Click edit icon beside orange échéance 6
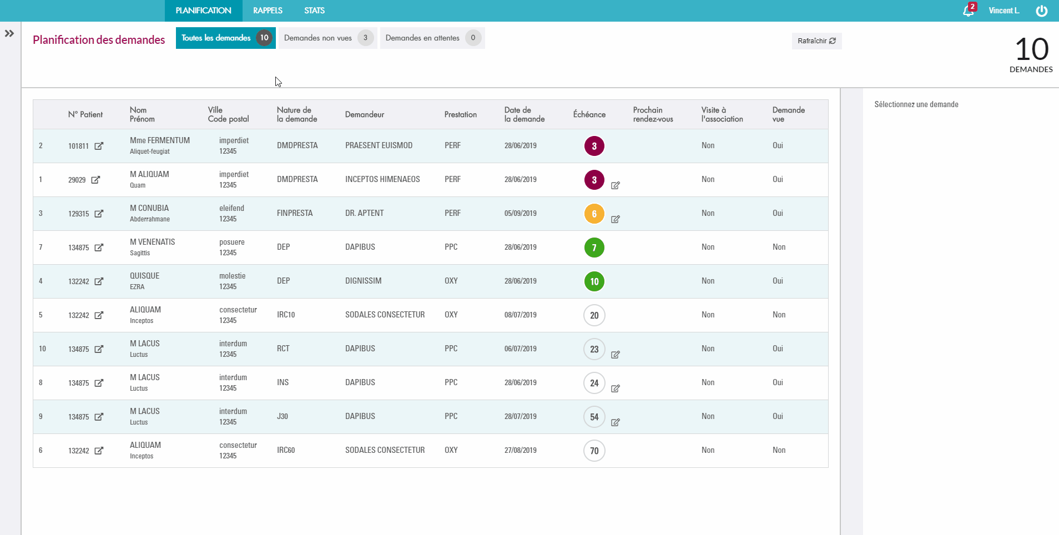Viewport: 1059px width, 535px height. [616, 219]
